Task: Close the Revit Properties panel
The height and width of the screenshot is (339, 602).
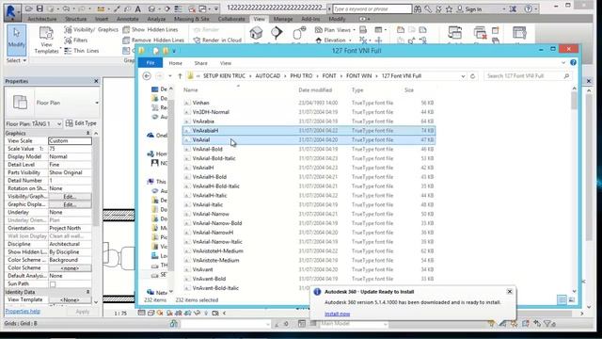Action: click(x=96, y=81)
